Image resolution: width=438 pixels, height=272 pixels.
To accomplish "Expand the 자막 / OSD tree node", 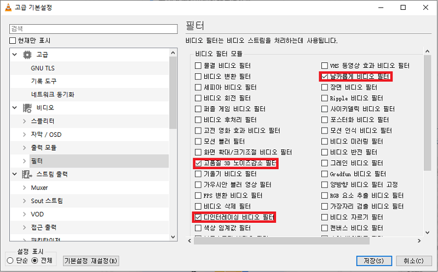I will [24, 135].
